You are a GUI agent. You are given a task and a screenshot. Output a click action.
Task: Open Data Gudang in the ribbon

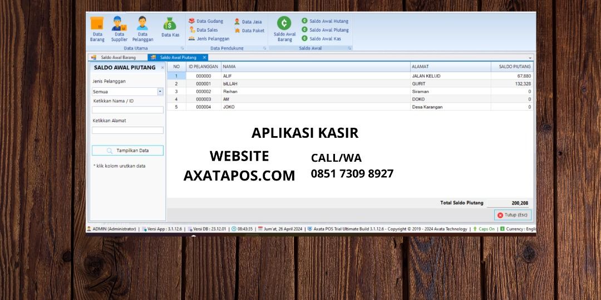click(206, 21)
